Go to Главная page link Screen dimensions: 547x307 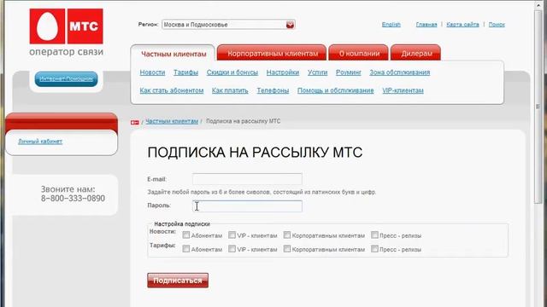point(426,25)
